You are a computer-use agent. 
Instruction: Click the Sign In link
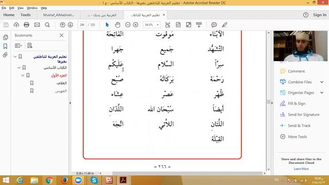pyautogui.click(x=320, y=15)
